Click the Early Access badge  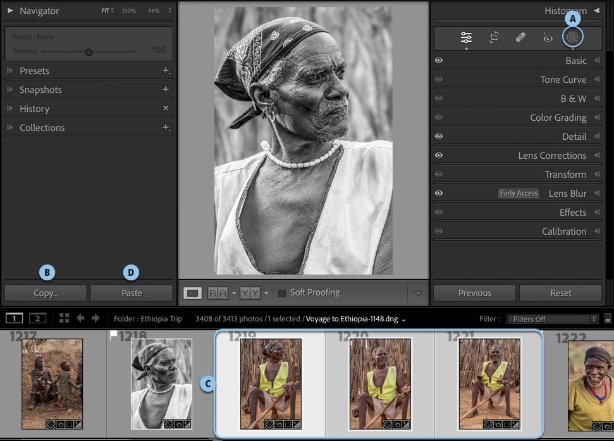tap(519, 193)
